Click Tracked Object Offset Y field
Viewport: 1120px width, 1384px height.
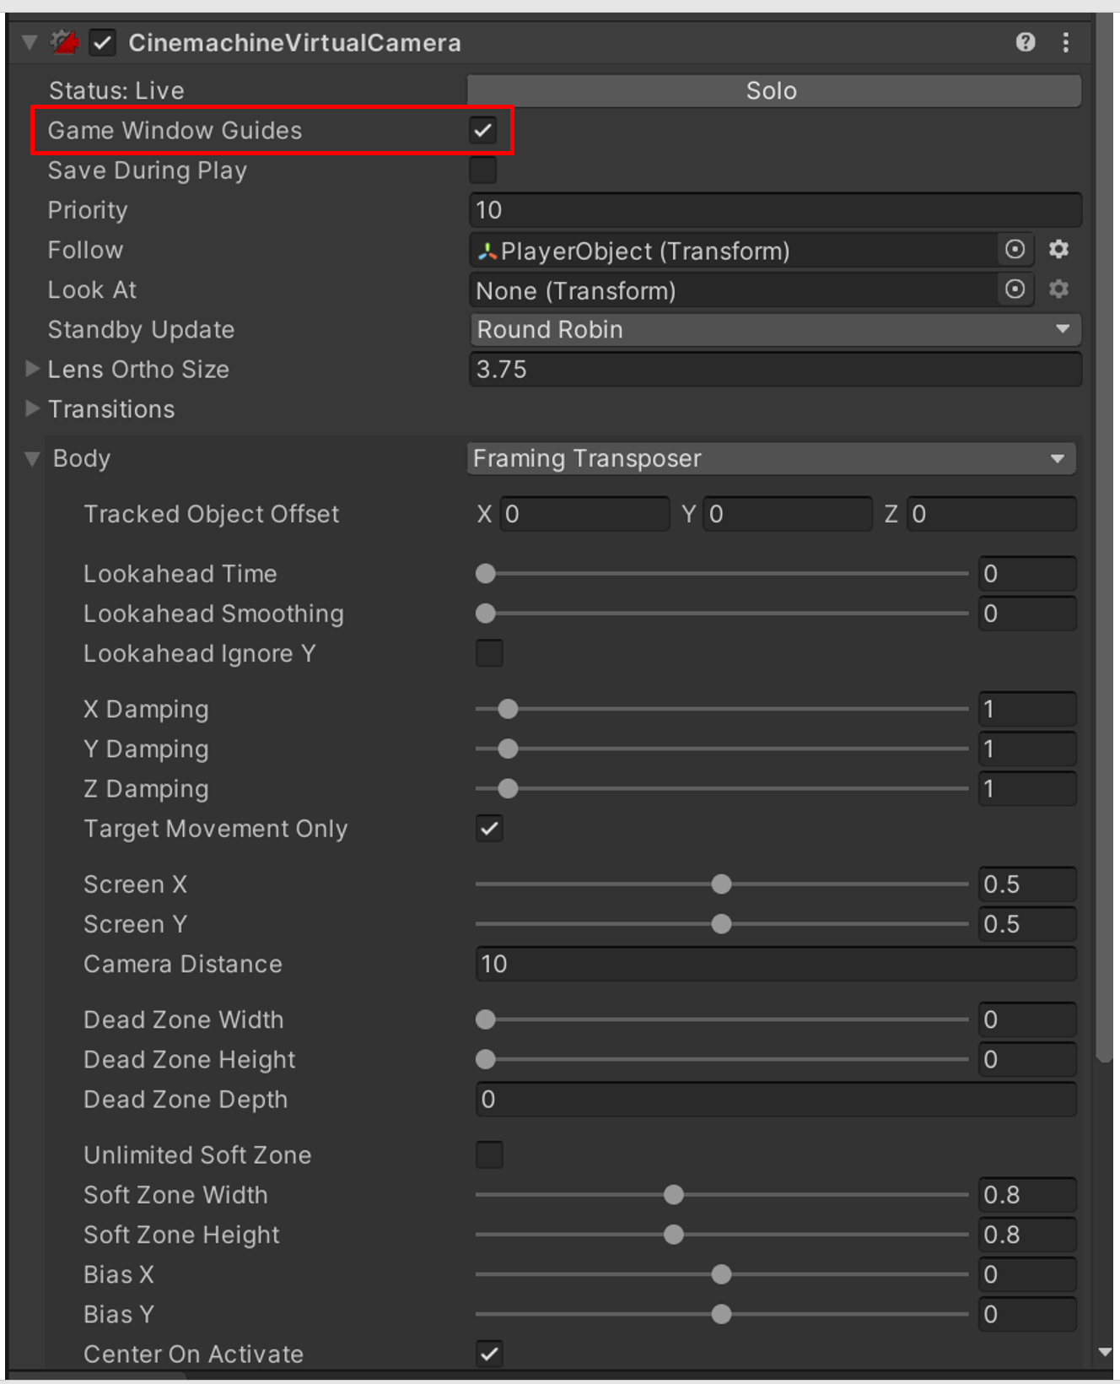pyautogui.click(x=788, y=514)
